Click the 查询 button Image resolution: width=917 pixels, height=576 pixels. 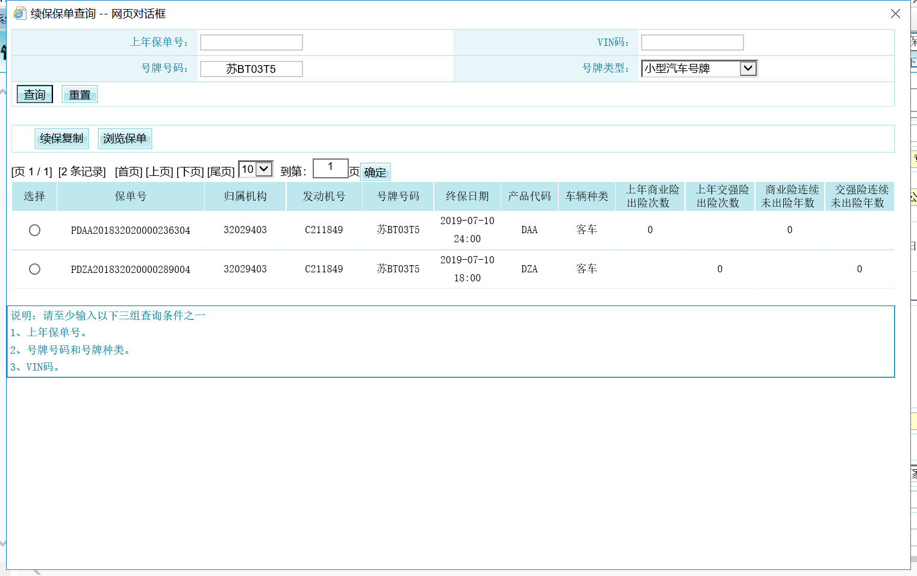pos(35,95)
